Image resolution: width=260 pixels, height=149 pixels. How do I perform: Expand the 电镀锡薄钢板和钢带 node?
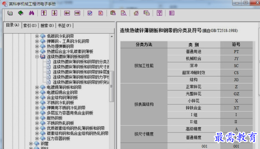click(37, 87)
